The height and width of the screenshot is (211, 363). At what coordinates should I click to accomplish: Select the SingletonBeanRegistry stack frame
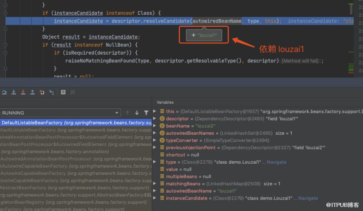[x=76, y=202]
